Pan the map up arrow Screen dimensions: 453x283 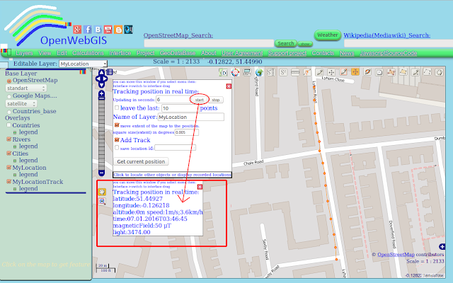[101, 72]
